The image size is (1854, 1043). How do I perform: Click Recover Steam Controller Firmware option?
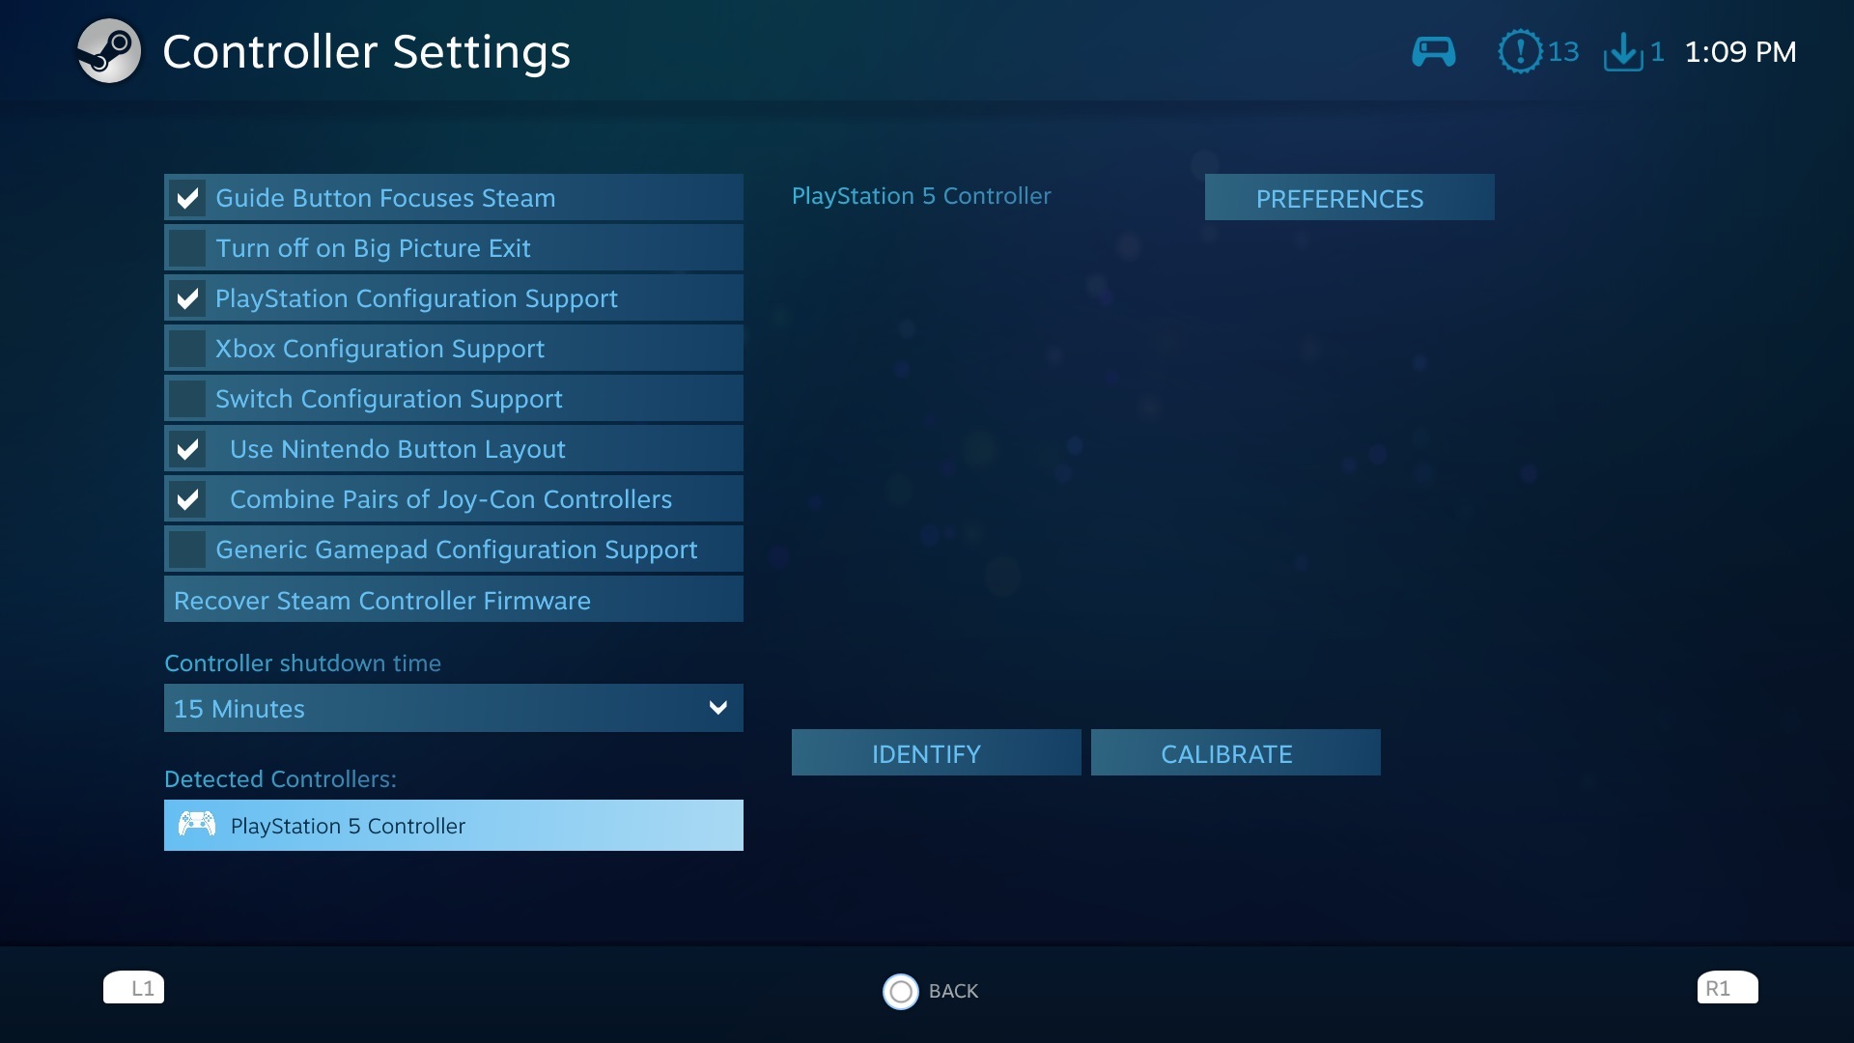tap(455, 599)
